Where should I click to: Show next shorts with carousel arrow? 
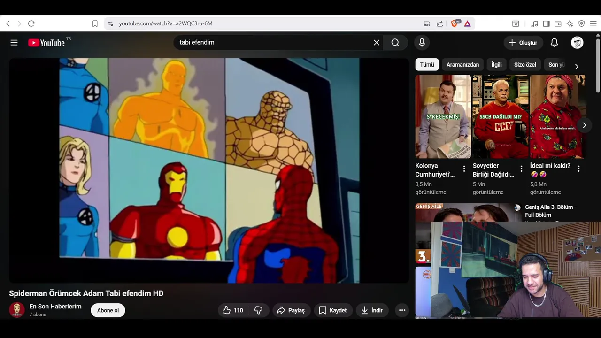[584, 125]
